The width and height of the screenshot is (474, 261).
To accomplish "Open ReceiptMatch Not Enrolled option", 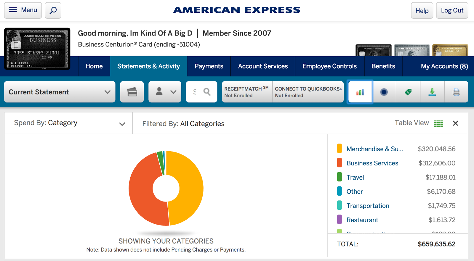I will click(247, 92).
